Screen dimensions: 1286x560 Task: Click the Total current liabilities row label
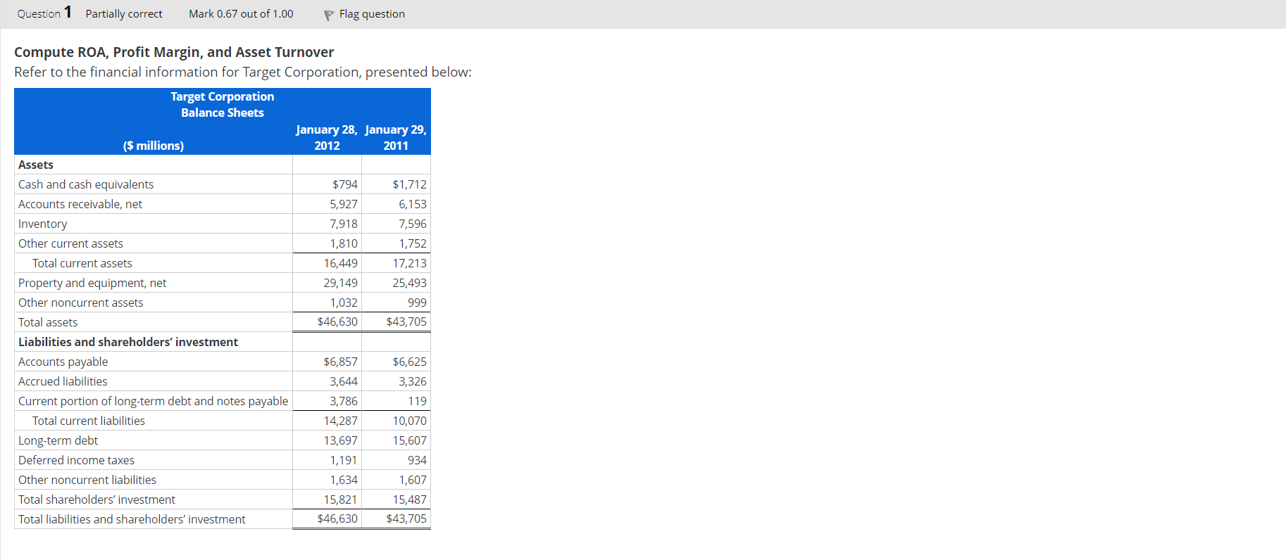[89, 421]
